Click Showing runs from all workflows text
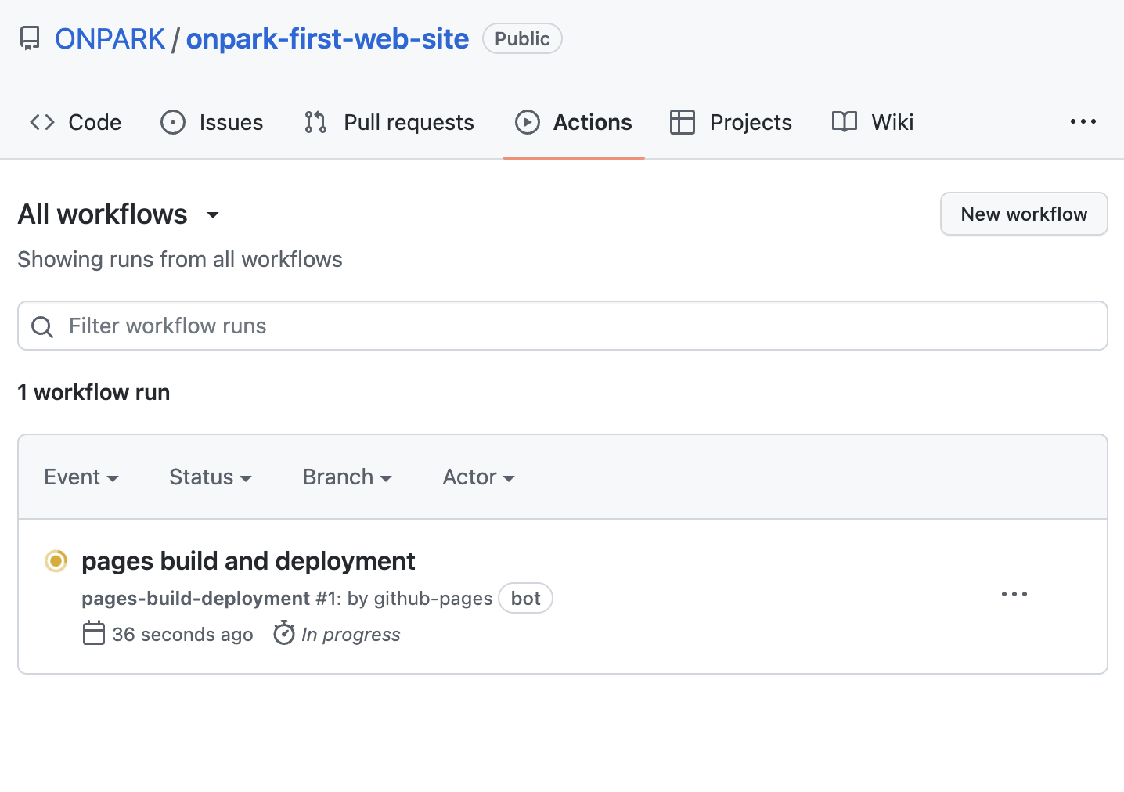1124x792 pixels. point(180,260)
